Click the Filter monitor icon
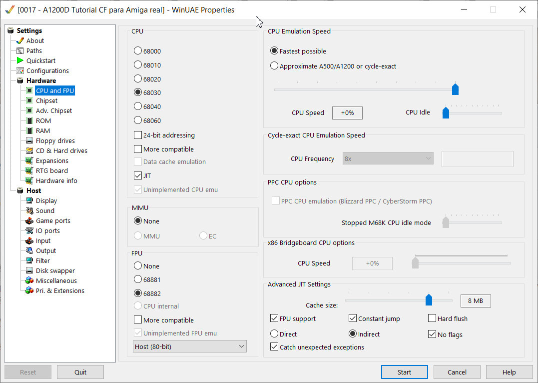The height and width of the screenshot is (383, 538). [29, 260]
